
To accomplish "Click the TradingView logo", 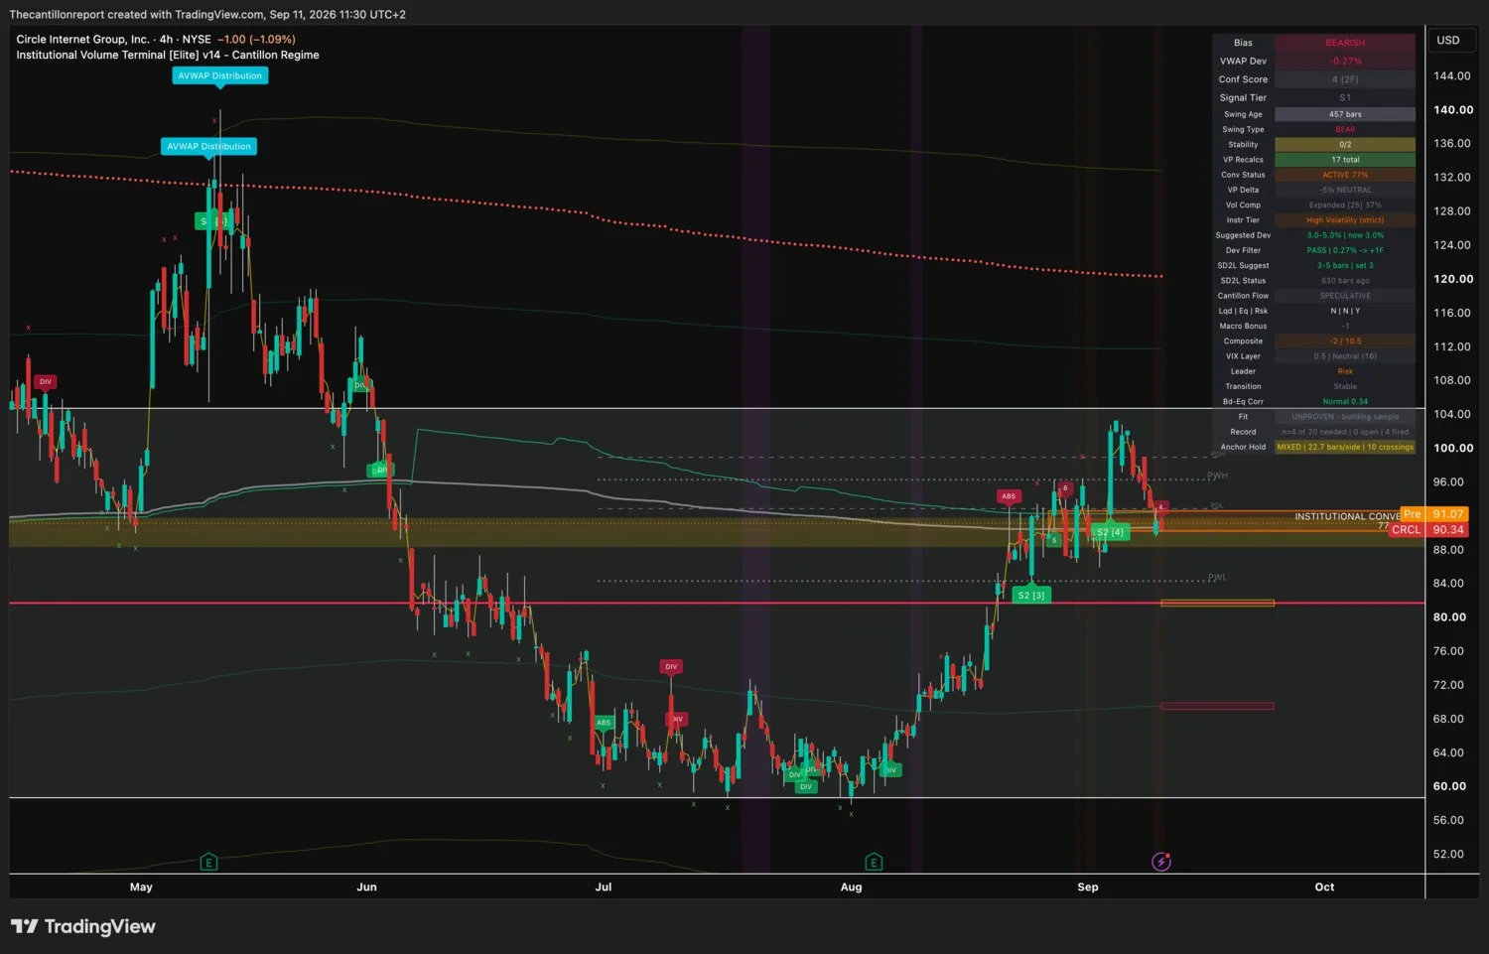I will tap(83, 926).
